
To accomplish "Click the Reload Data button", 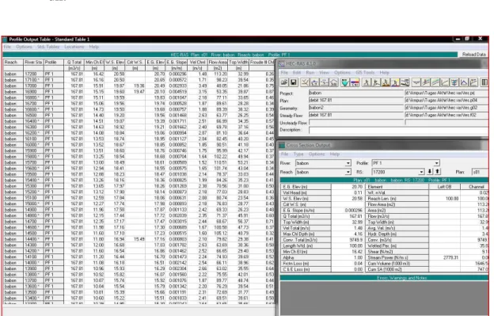I will (x=474, y=55).
